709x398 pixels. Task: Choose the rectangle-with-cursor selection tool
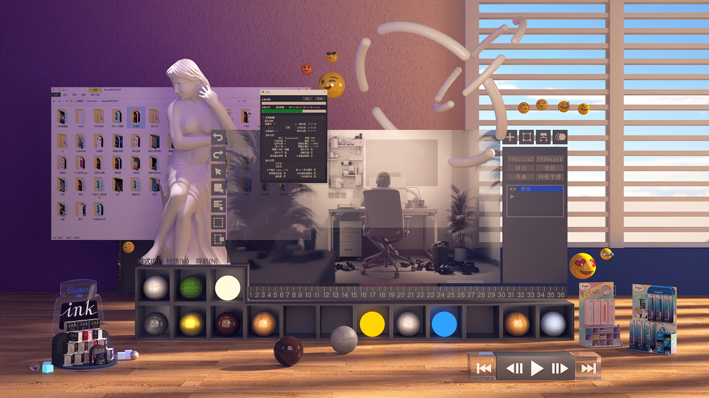218,188
